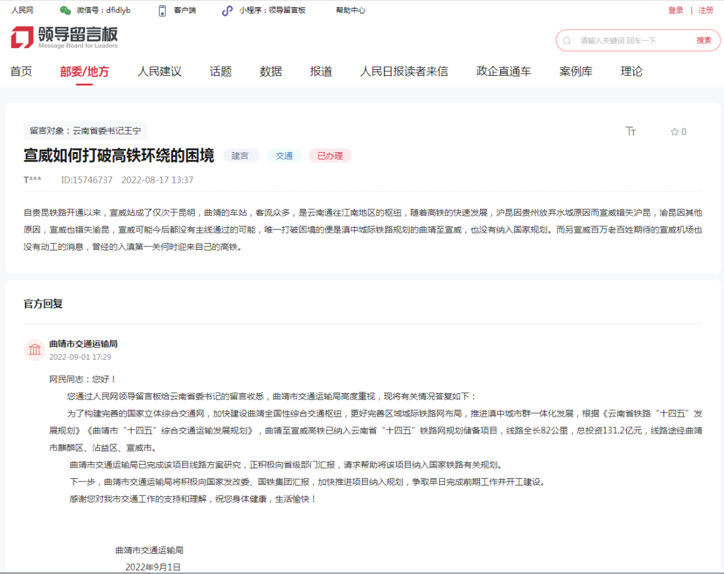Click the 注册 link
Screen dimensions: 724x574
(x=706, y=10)
